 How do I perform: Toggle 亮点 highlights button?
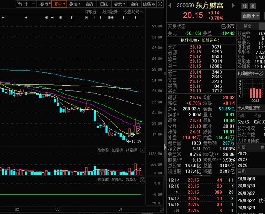44,4
